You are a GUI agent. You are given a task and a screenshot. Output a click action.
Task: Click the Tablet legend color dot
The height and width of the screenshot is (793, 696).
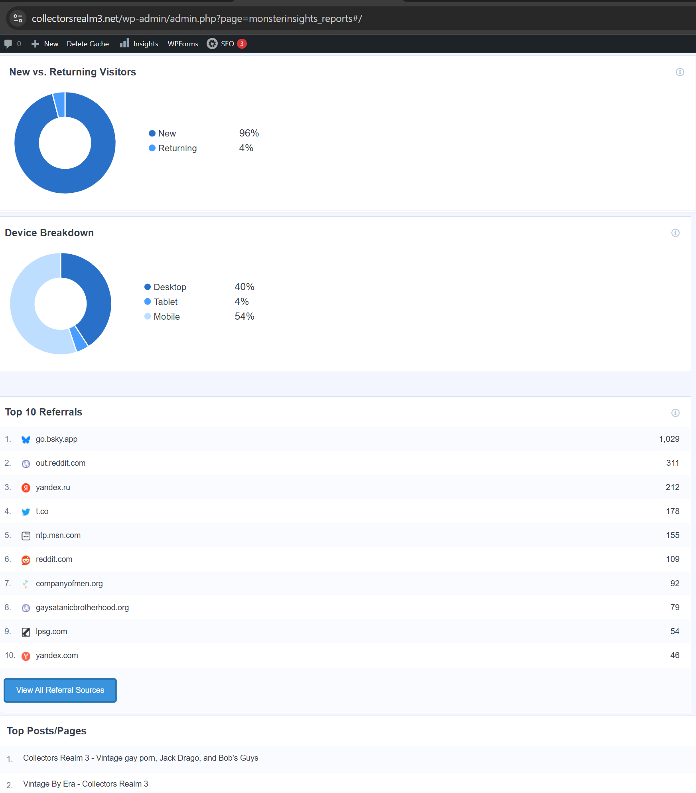click(148, 302)
